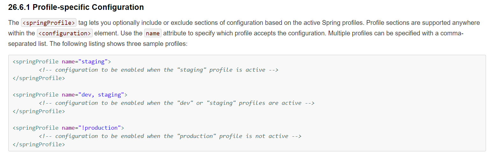Click the "staging" value in first code line
The width and height of the screenshot is (493, 159).
93,61
